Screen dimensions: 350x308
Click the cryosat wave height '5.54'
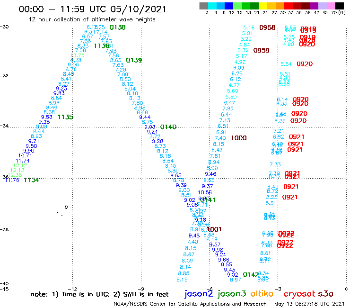pos(286,64)
